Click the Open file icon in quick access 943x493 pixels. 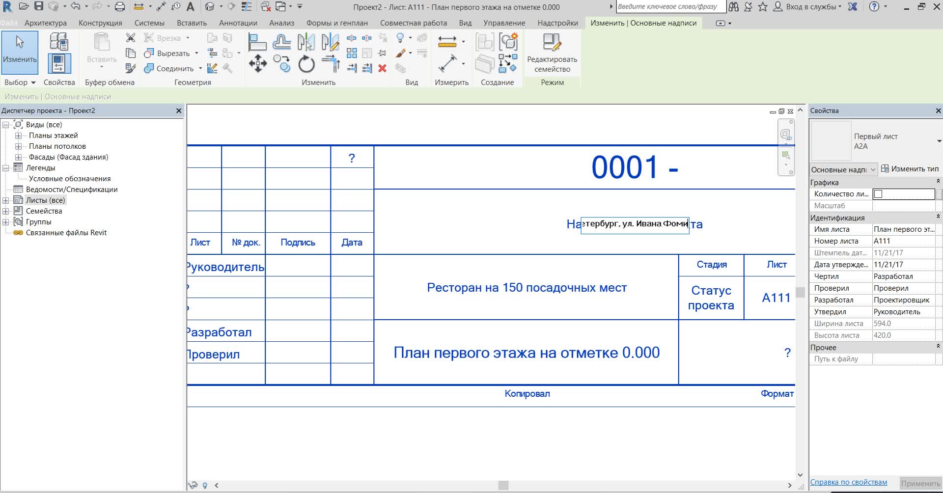(x=24, y=7)
